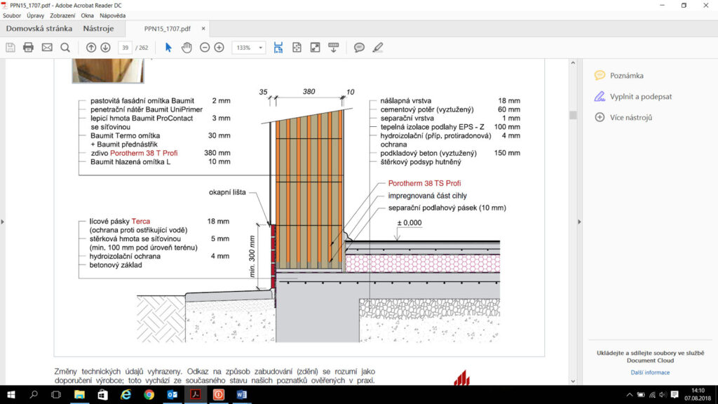Screen dimensions: 718x404
Task: Open the Zobrazení menu
Action: point(62,15)
